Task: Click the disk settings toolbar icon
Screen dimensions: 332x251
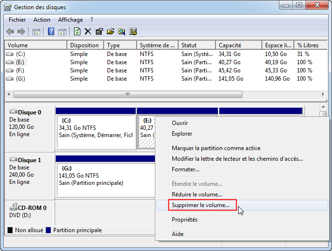Action: tap(133, 32)
